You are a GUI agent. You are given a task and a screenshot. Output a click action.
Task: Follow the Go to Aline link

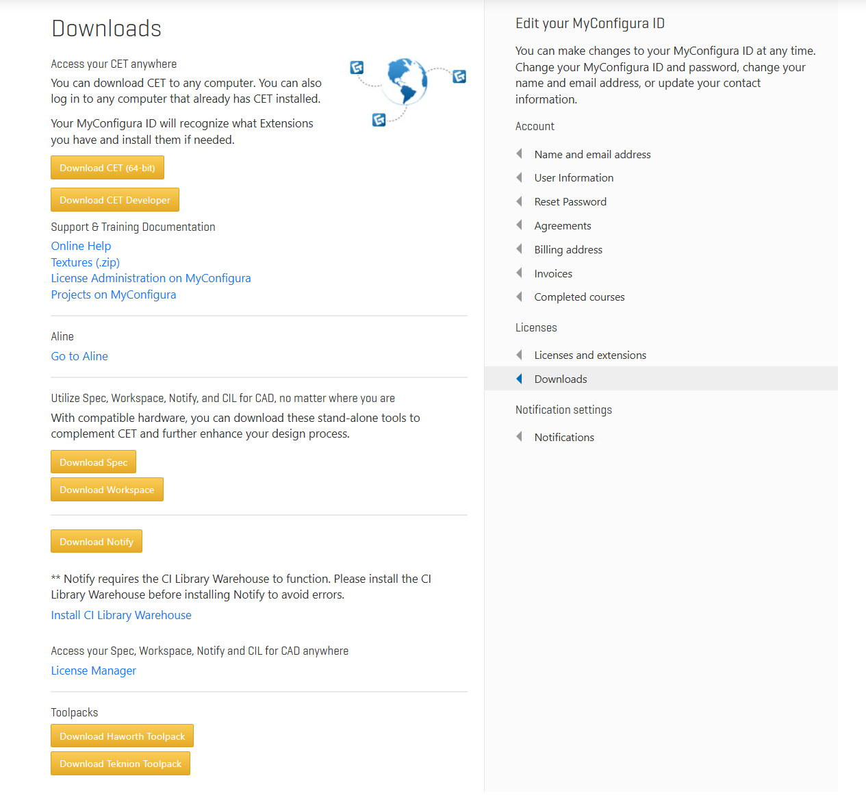(79, 356)
